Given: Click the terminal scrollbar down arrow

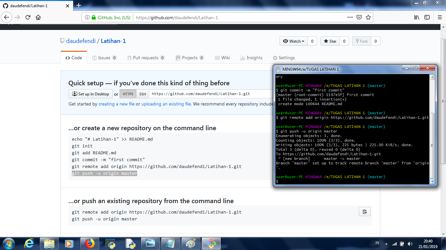Looking at the screenshot, I should [432, 181].
